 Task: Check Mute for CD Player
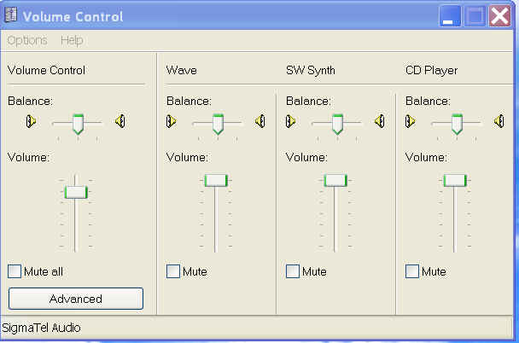point(412,271)
